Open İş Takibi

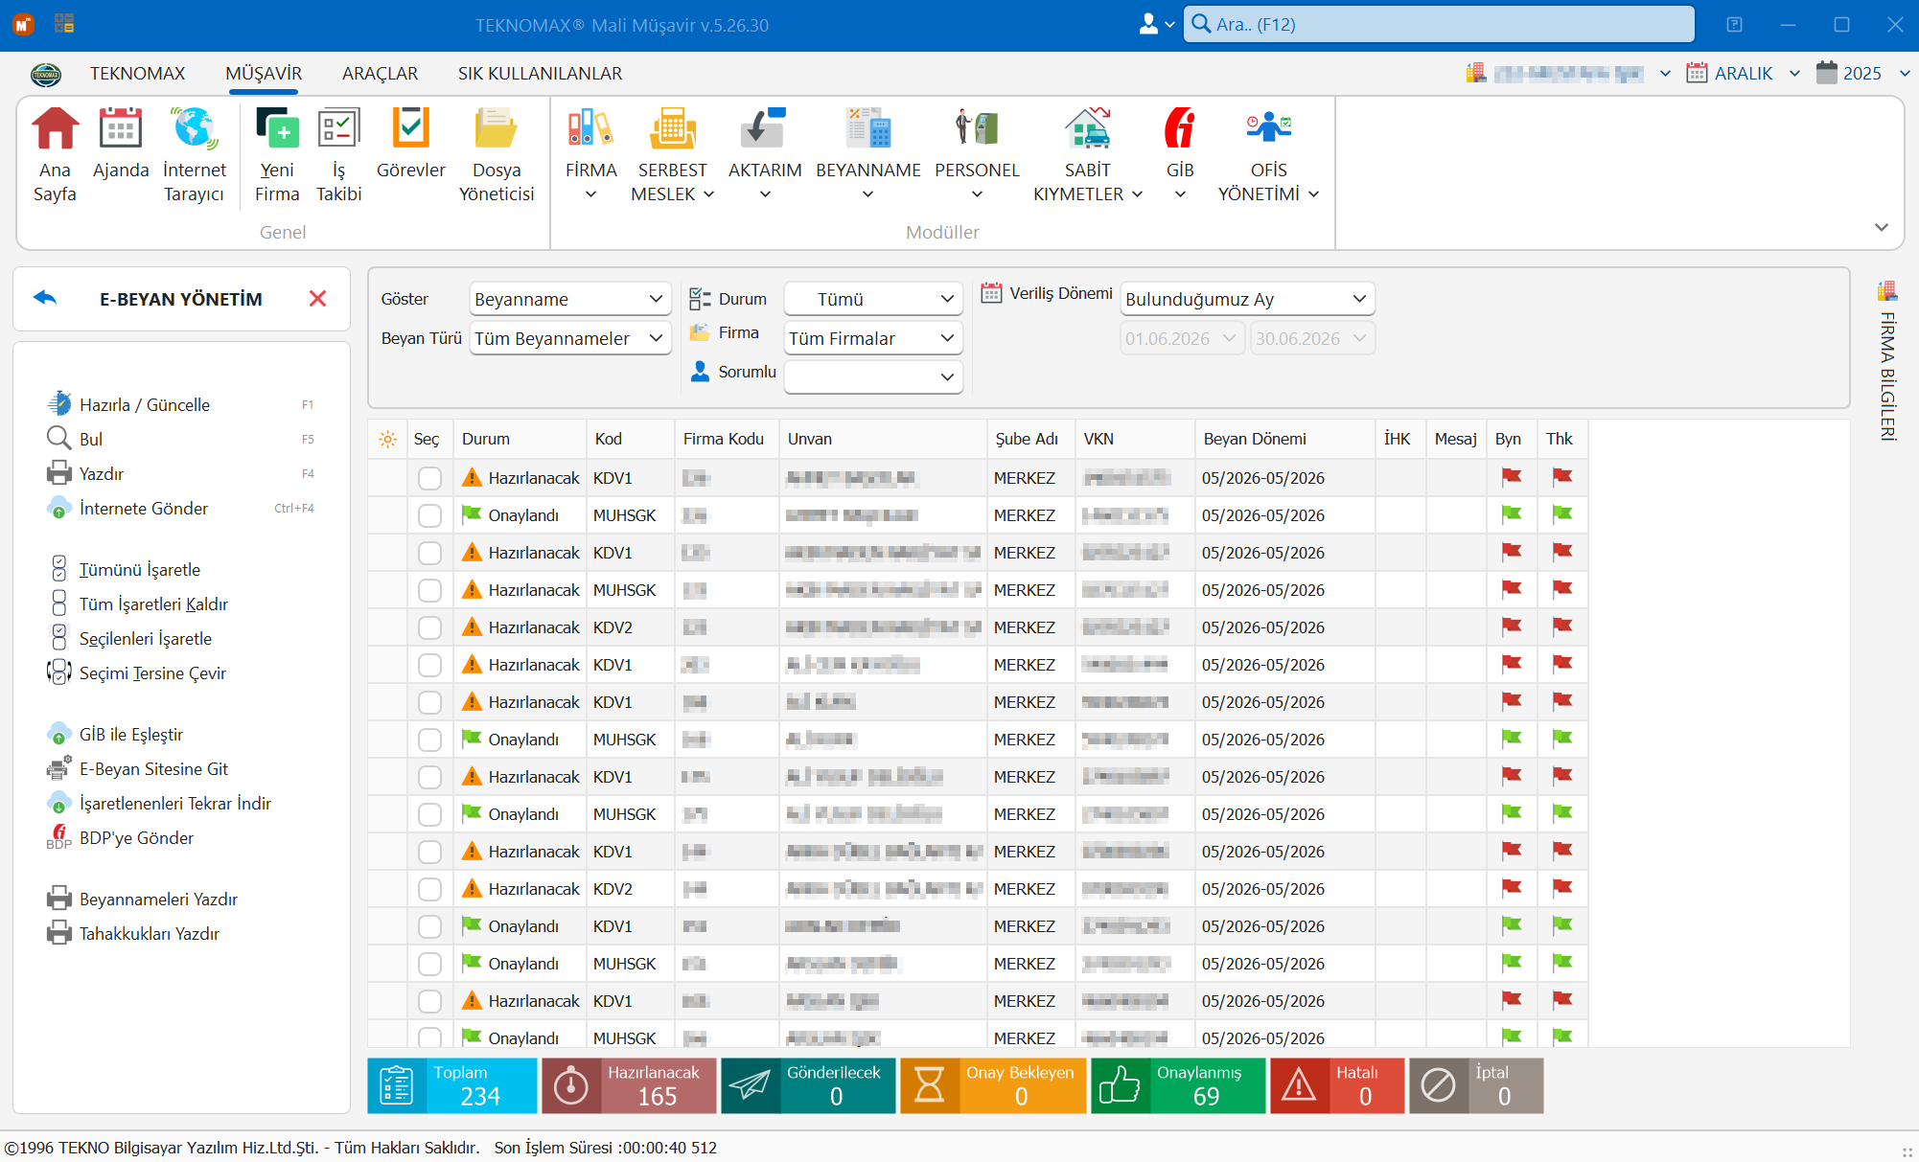tap(338, 155)
